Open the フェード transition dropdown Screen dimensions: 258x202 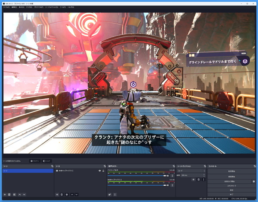(191, 171)
